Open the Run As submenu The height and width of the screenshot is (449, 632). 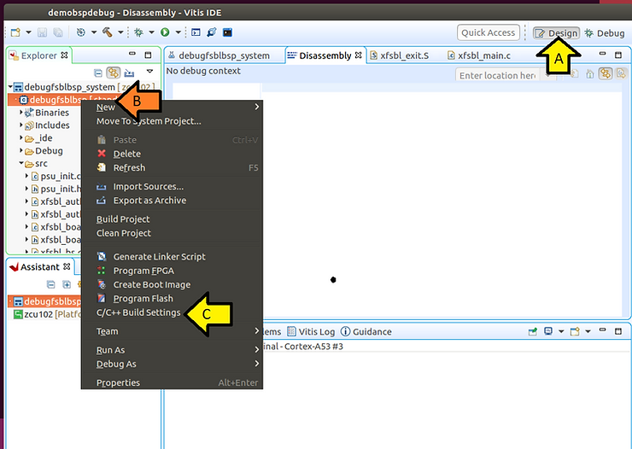point(173,350)
